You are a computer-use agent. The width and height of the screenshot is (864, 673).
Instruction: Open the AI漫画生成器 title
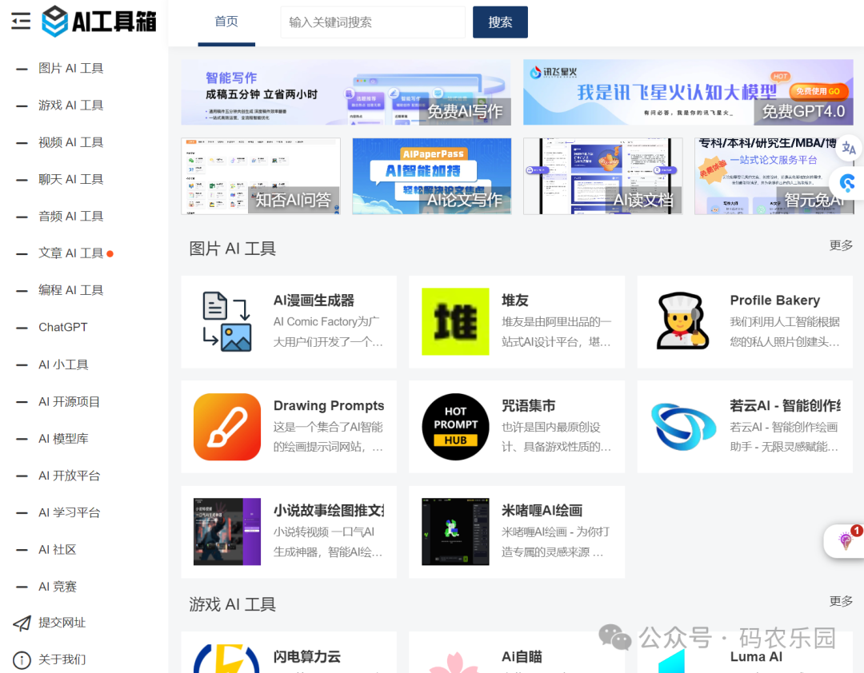(314, 301)
